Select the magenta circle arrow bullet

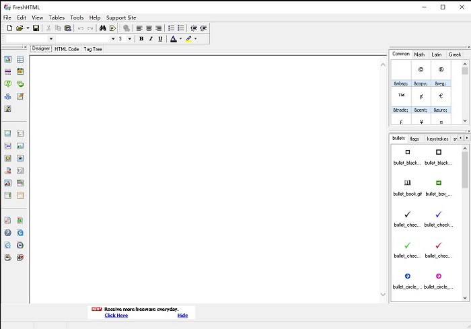coord(439,281)
